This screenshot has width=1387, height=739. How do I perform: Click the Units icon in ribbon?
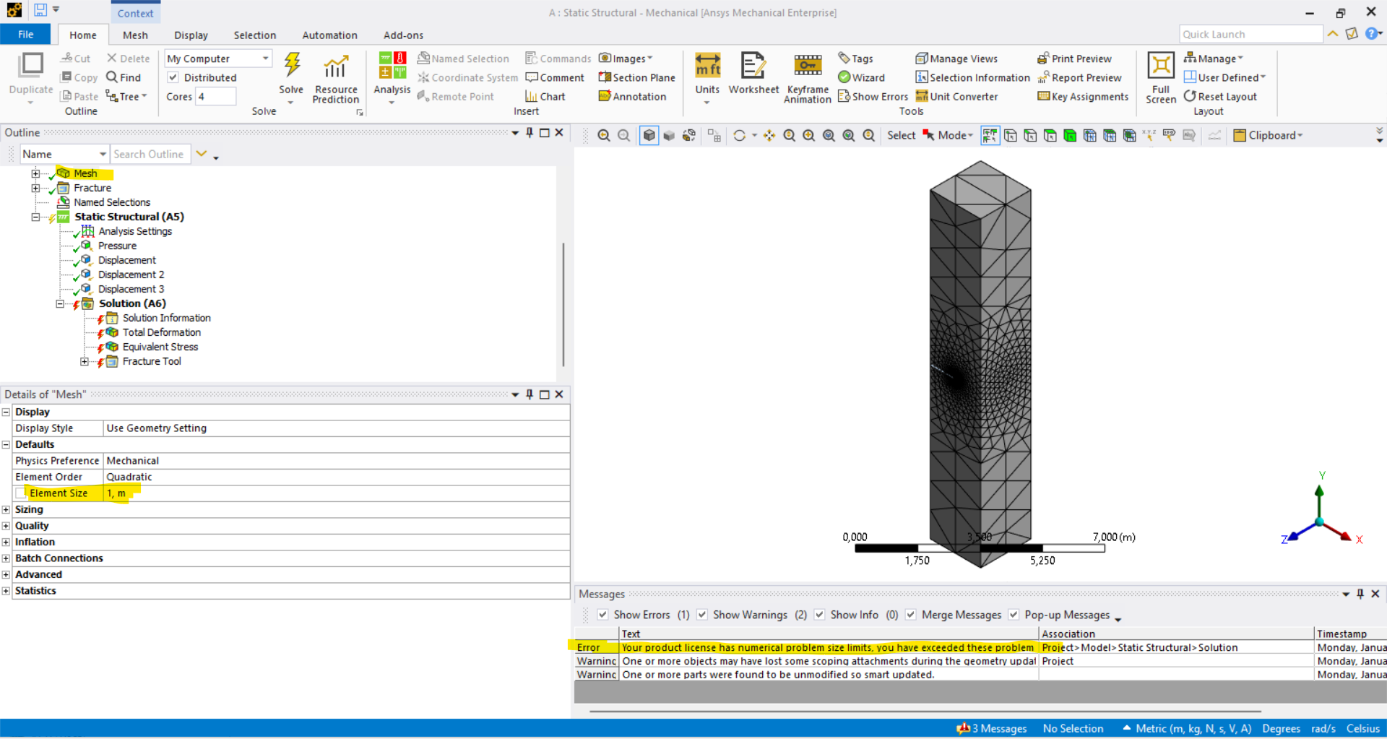point(707,74)
